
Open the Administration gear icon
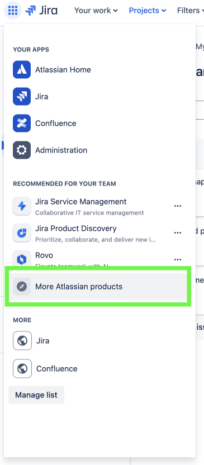pyautogui.click(x=22, y=150)
